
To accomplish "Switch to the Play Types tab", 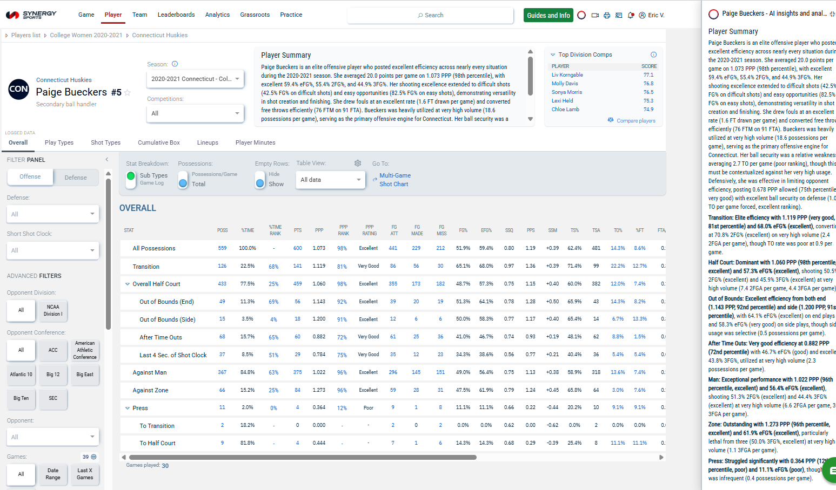I will [59, 142].
